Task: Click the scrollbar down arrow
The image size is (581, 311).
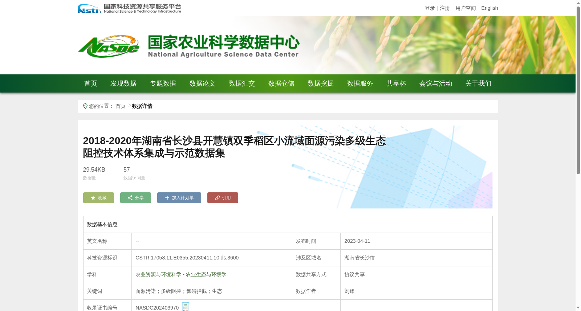Action: [x=578, y=308]
